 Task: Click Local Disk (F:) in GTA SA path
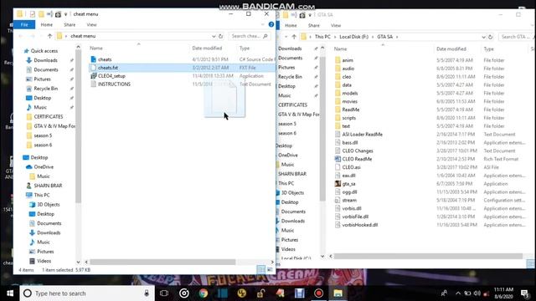353,37
